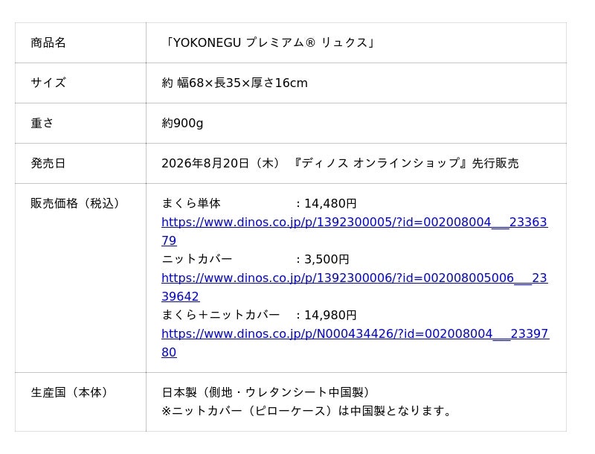Click the 商品名 header cell
The image size is (595, 454).
pos(48,42)
